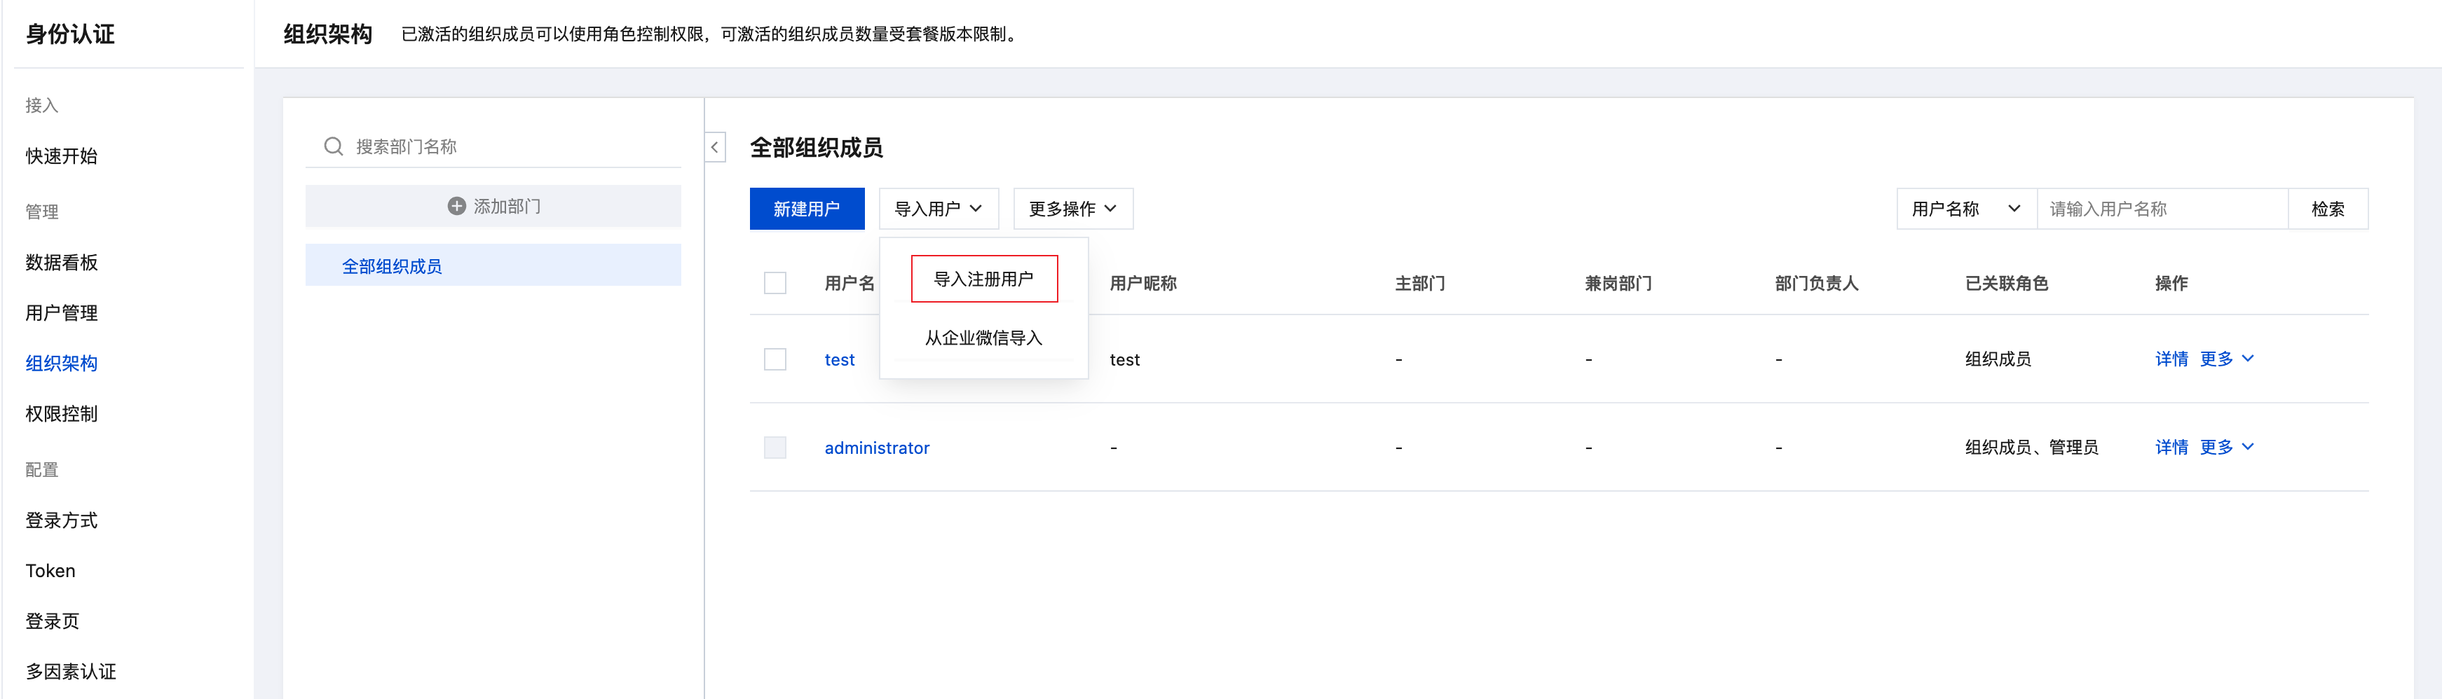This screenshot has height=699, width=2442.
Task: Select 全部组织成员 in the department tree
Action: coord(392,265)
